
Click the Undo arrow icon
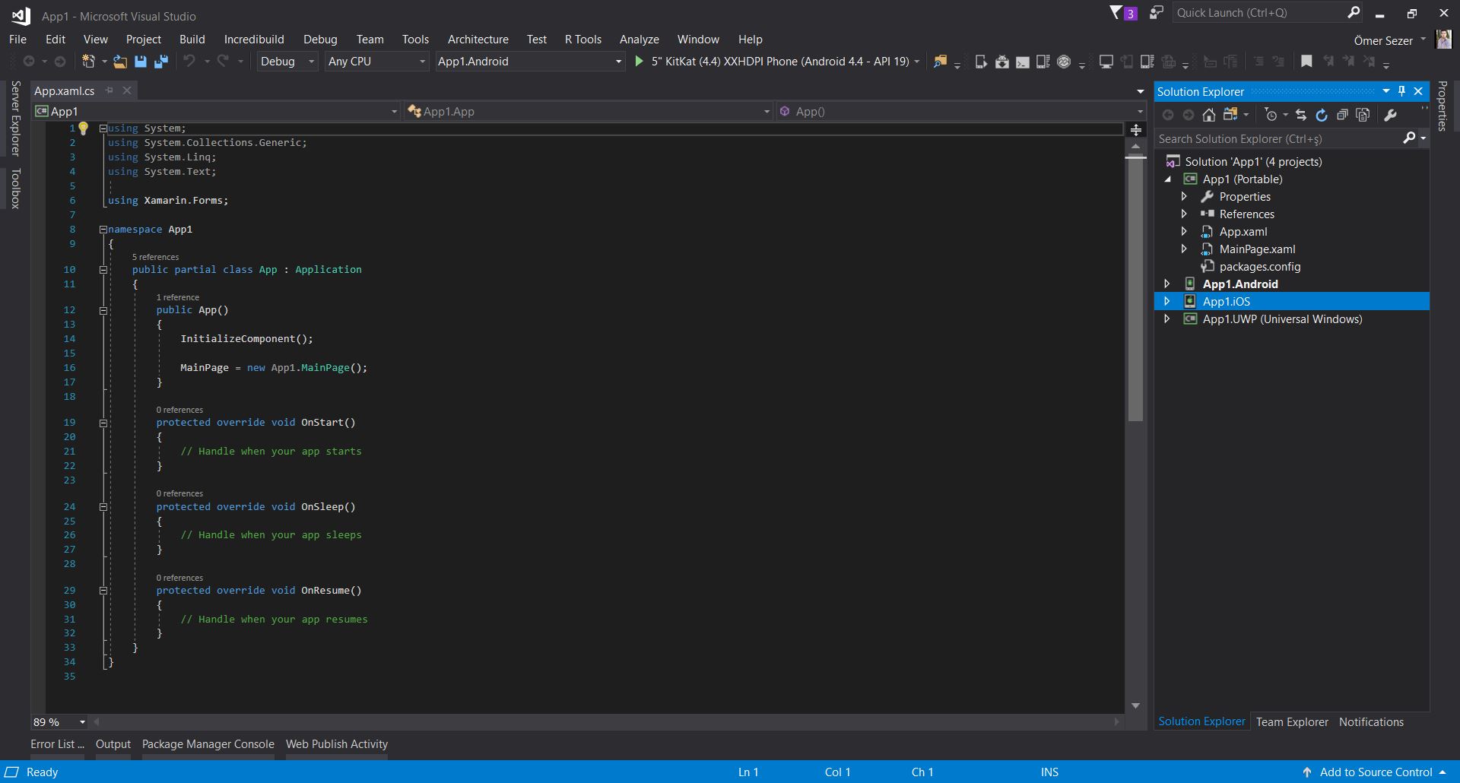189,61
